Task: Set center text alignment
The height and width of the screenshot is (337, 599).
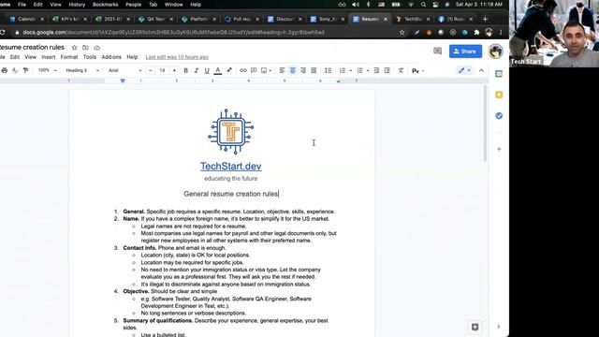Action: (293, 70)
